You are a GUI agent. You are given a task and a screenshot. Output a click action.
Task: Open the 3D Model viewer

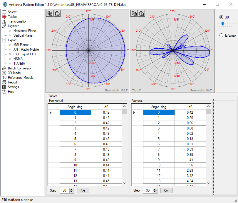[13, 73]
